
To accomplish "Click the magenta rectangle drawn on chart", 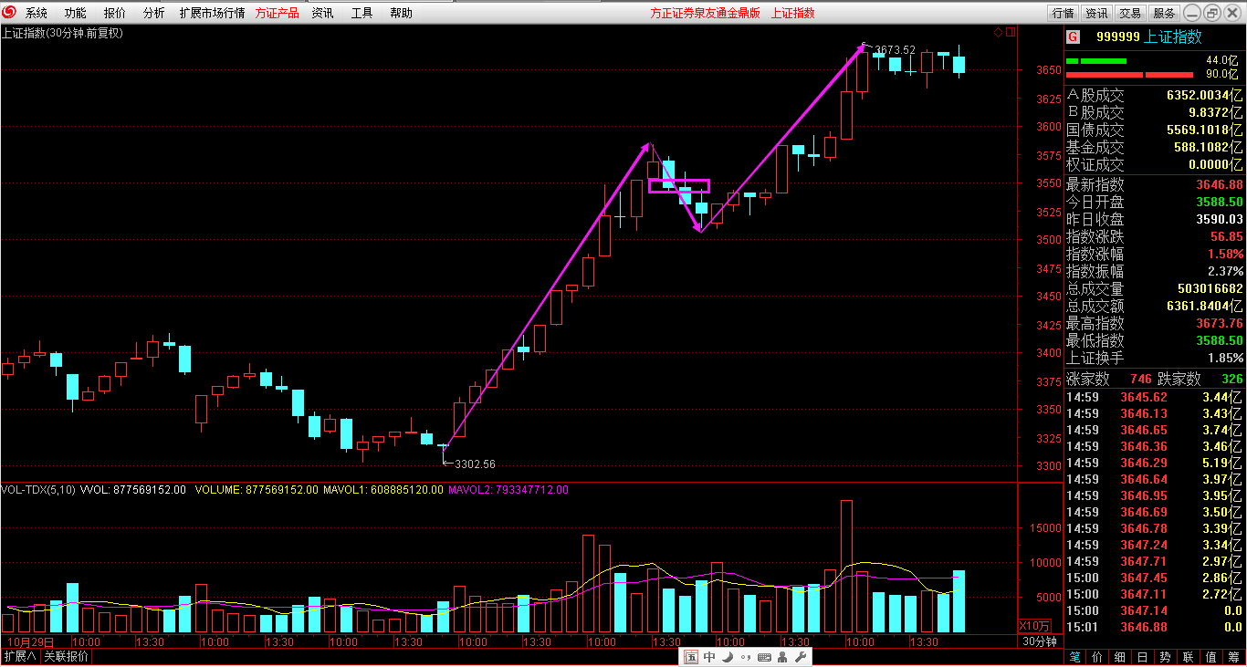I will click(x=678, y=186).
